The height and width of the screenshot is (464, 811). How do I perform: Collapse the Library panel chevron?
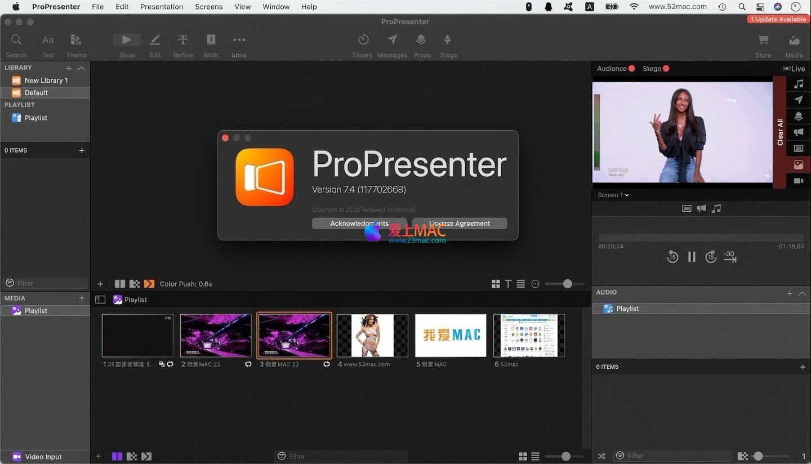81,68
